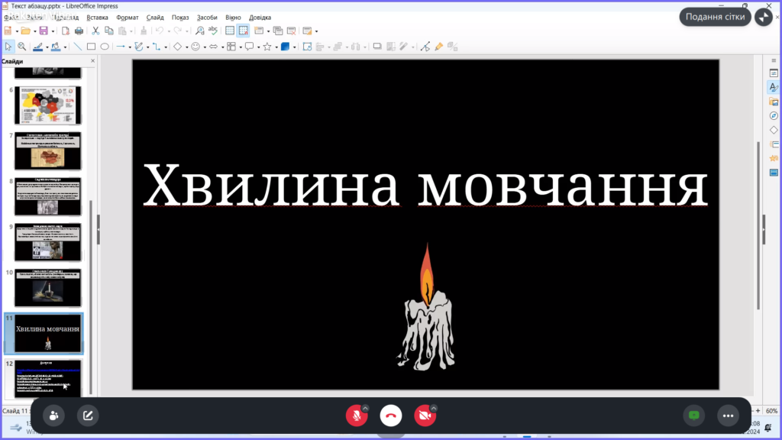The width and height of the screenshot is (782, 440).
Task: Toggle the muted microphone button
Action: point(355,416)
